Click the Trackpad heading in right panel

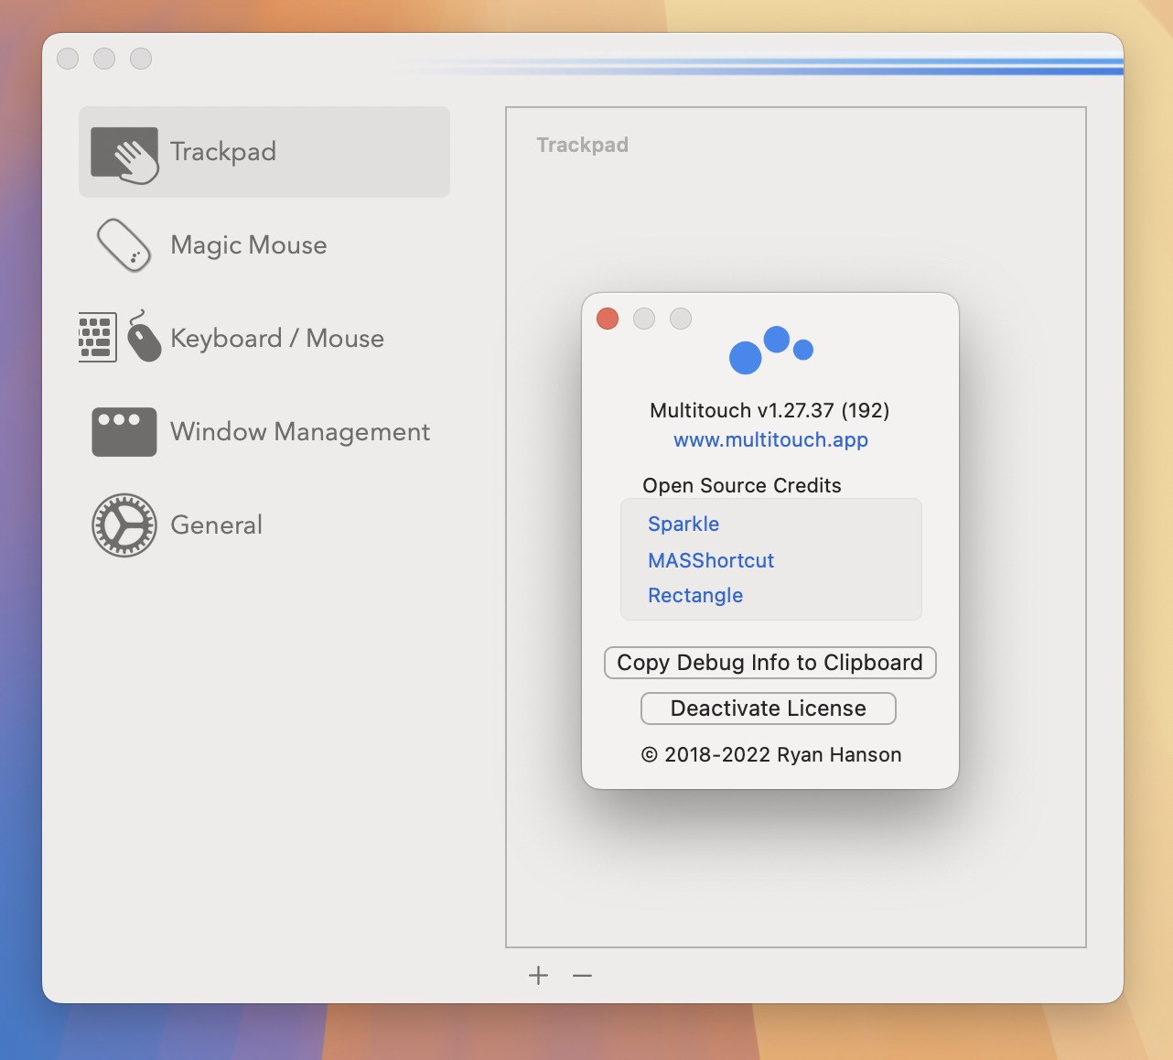(583, 146)
